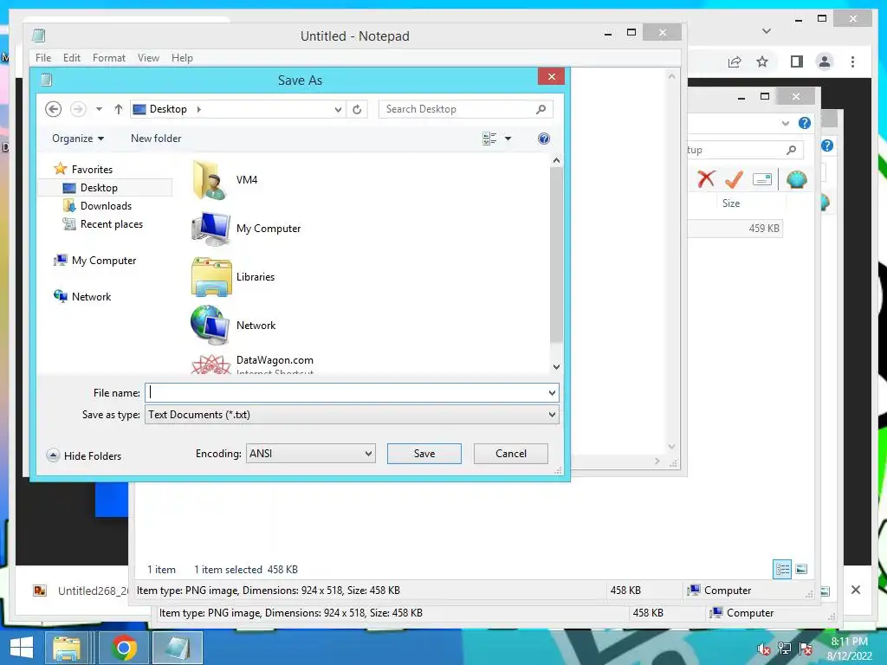This screenshot has height=665, width=887.
Task: Open the view options dropdown arrow
Action: pyautogui.click(x=508, y=139)
